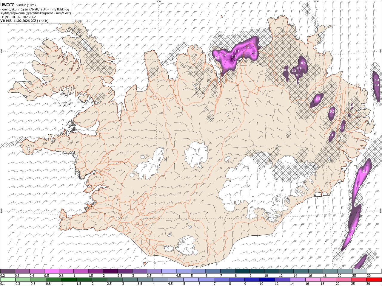Image resolution: width=382 pixels, height=286 pixels.
Task: Select the '20W' longitude label
Action: (x=159, y=1)
